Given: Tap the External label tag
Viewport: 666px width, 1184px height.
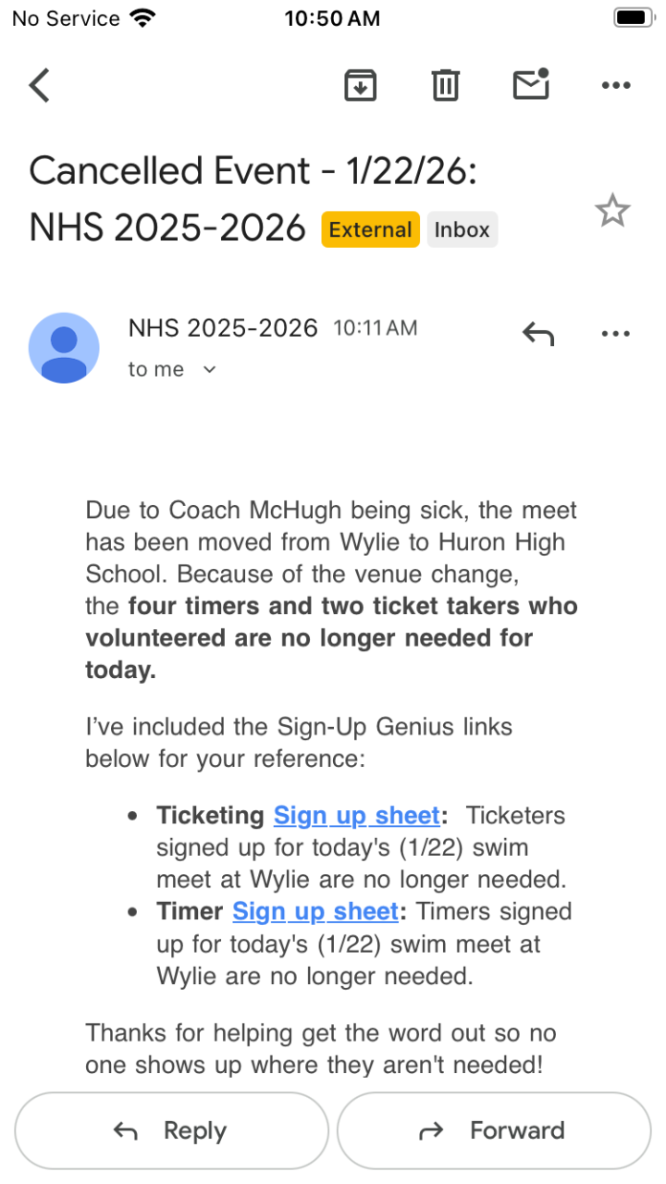Looking at the screenshot, I should (370, 229).
